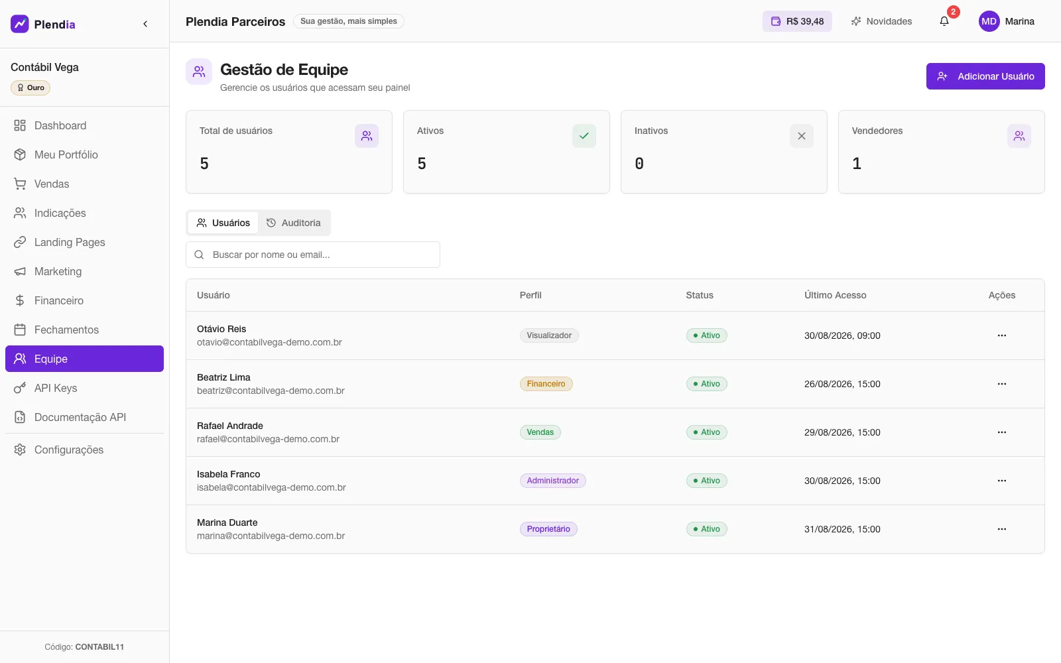Click the Visualizador profile badge
This screenshot has height=663, width=1061.
coord(549,335)
